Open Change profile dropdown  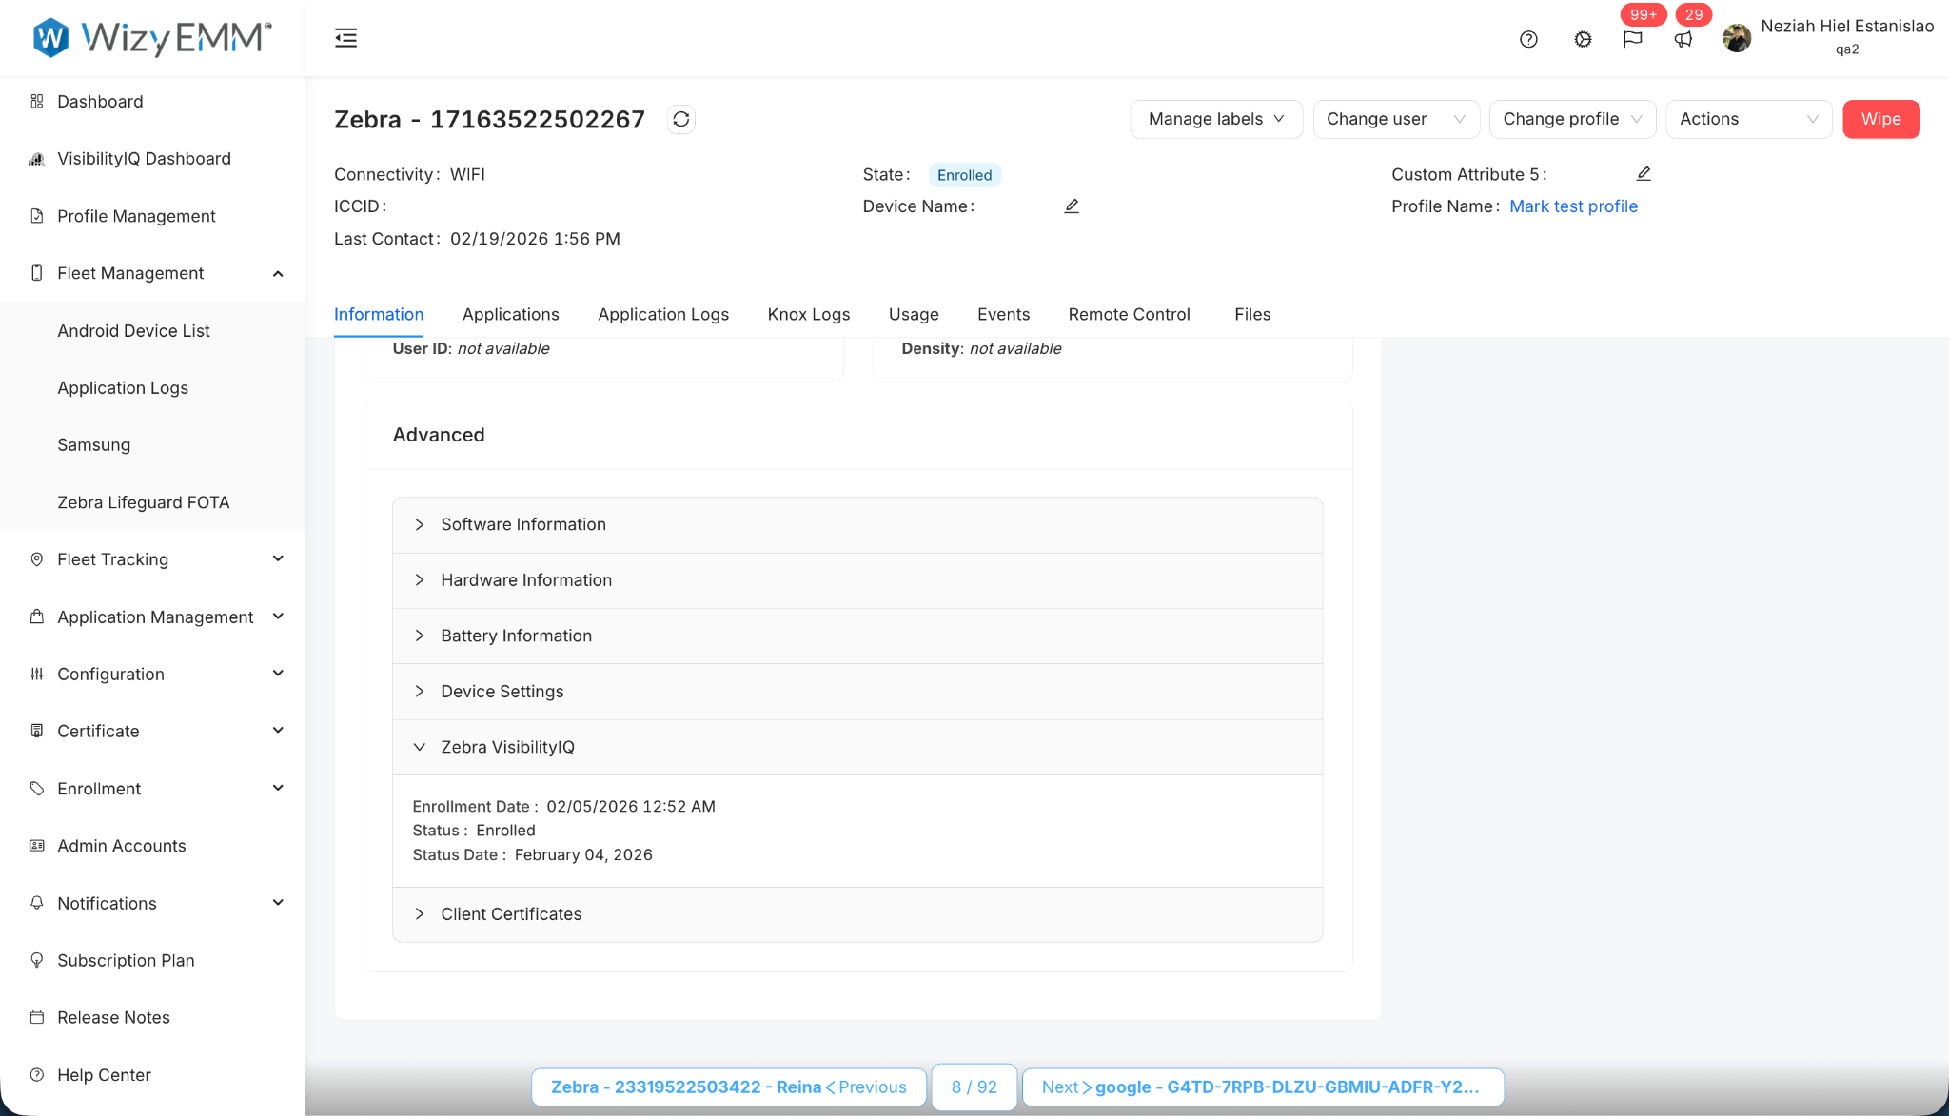tap(1571, 119)
